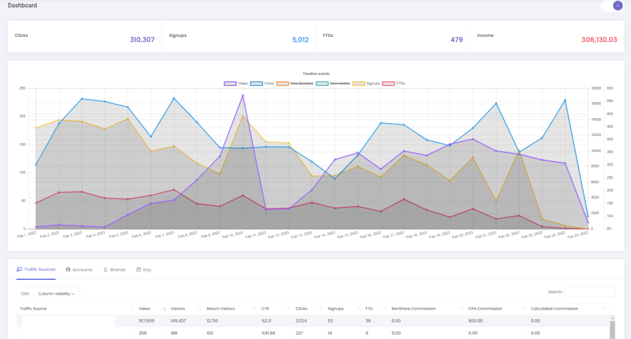Toggle the Clicks series in the legend
631x339 pixels.
pyautogui.click(x=262, y=84)
